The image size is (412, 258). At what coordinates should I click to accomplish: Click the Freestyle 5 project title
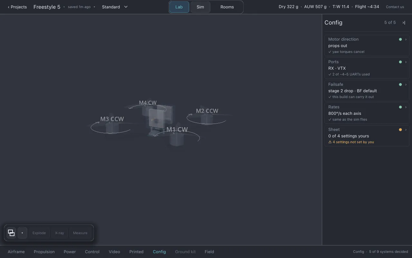47,7
